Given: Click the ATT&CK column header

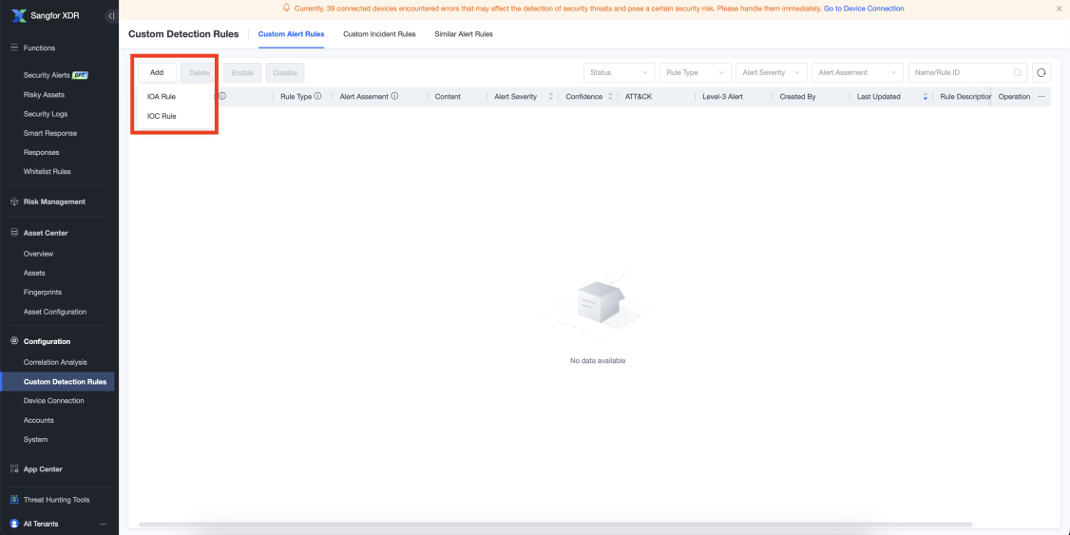Looking at the screenshot, I should click(x=639, y=97).
